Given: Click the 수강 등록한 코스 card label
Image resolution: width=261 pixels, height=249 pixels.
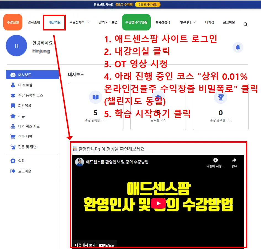Looking at the screenshot, I should click(95, 120).
